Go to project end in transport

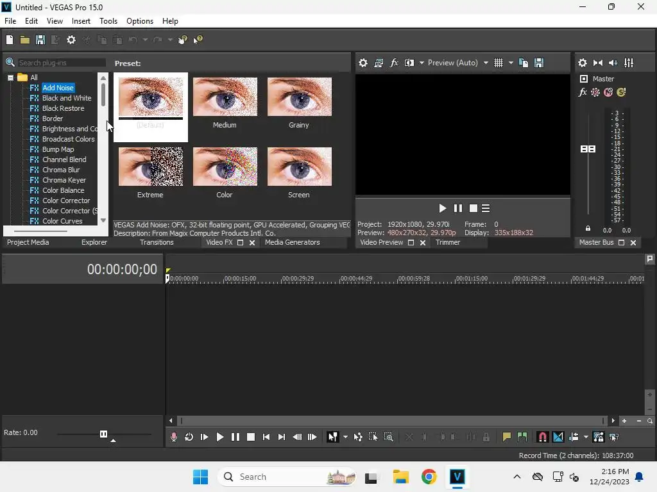(x=282, y=437)
